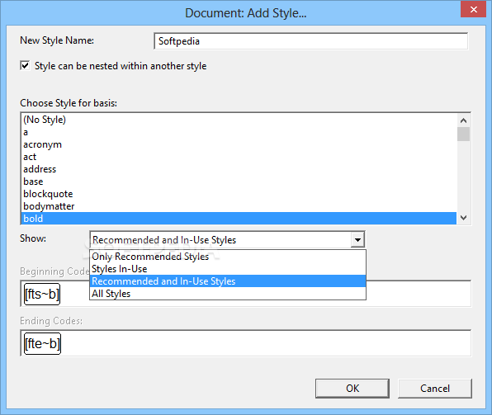Viewport: 492px width, 415px height.
Task: Click the Show combo box text field
Action: click(220, 240)
